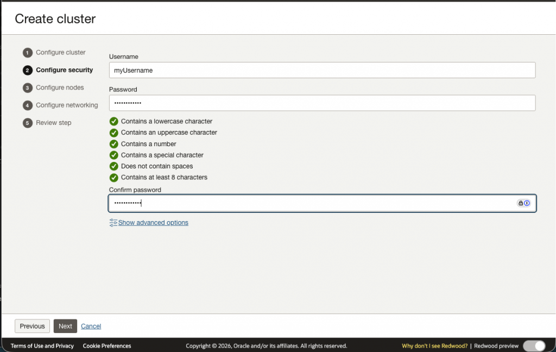
Task: Click the step 4 number badge
Action: 27,105
